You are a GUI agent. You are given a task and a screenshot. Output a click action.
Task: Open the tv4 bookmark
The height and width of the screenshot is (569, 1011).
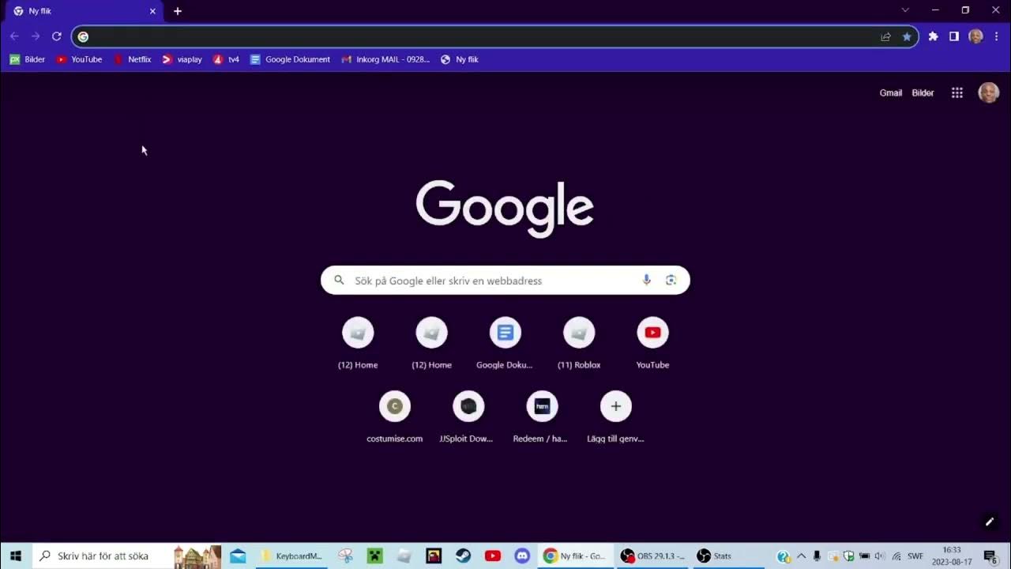226,59
